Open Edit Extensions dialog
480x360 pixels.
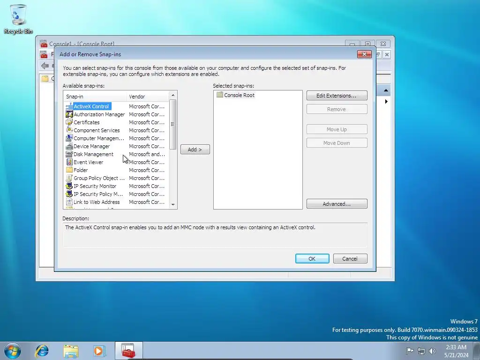337,96
